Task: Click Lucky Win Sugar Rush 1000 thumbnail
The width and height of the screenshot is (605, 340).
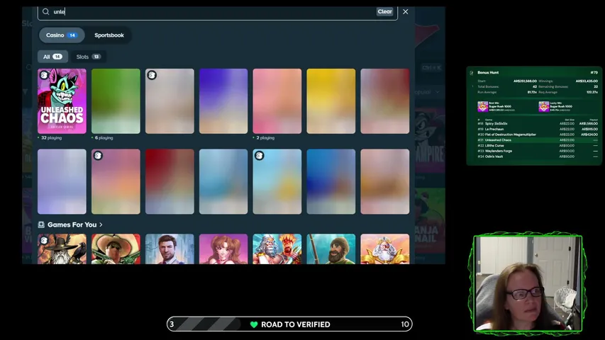Action: pyautogui.click(x=544, y=106)
